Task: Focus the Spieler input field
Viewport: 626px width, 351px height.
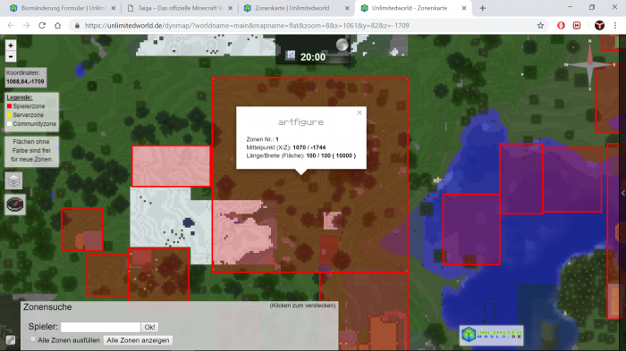Action: pos(100,327)
